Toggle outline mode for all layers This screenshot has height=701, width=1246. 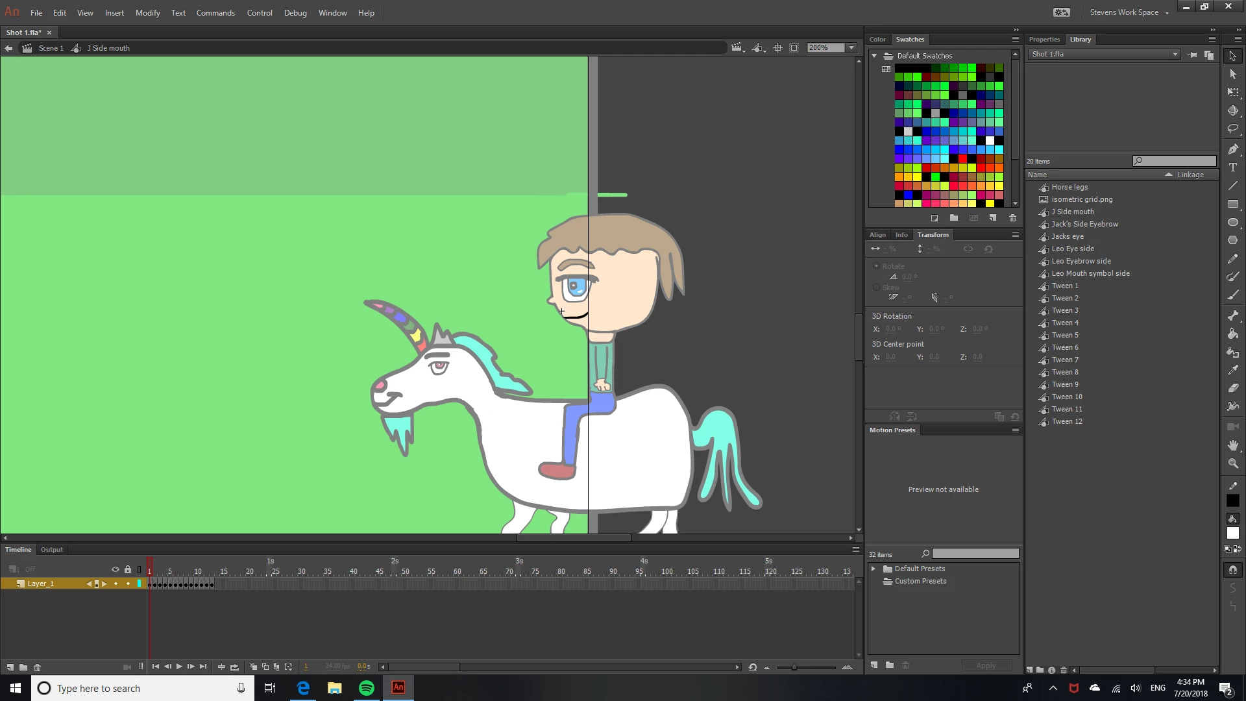pos(139,569)
